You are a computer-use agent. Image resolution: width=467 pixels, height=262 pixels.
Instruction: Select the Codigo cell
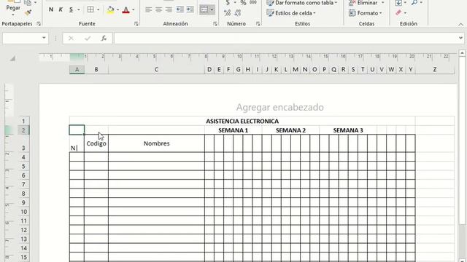coord(96,143)
